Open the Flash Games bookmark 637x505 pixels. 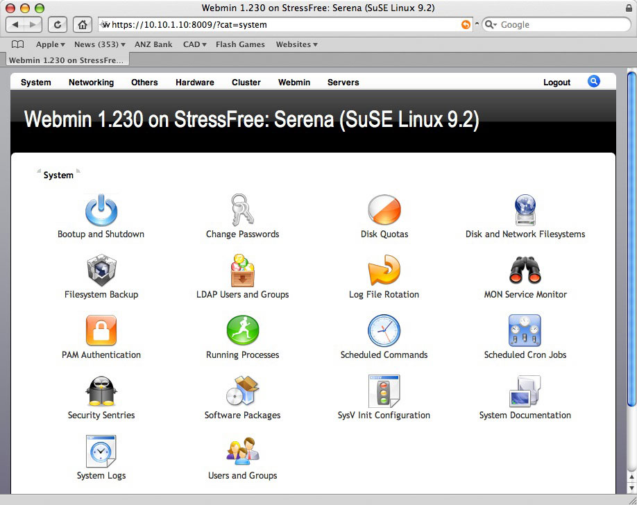pos(240,44)
